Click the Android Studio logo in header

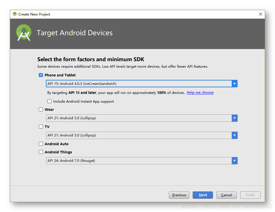click(24, 33)
